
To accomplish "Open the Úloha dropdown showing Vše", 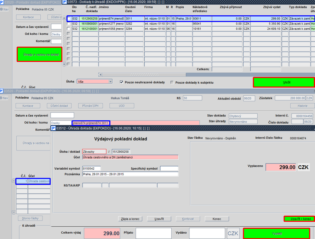I will pos(94,81).
